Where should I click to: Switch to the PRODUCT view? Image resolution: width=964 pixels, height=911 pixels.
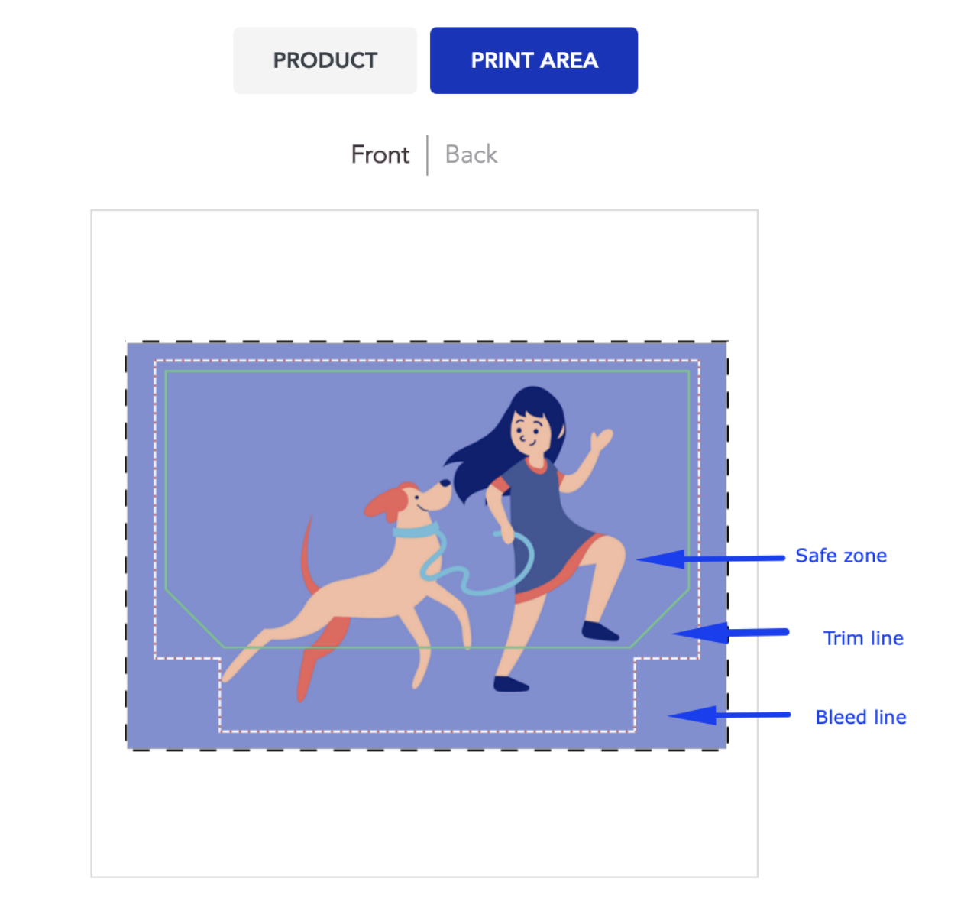click(325, 60)
